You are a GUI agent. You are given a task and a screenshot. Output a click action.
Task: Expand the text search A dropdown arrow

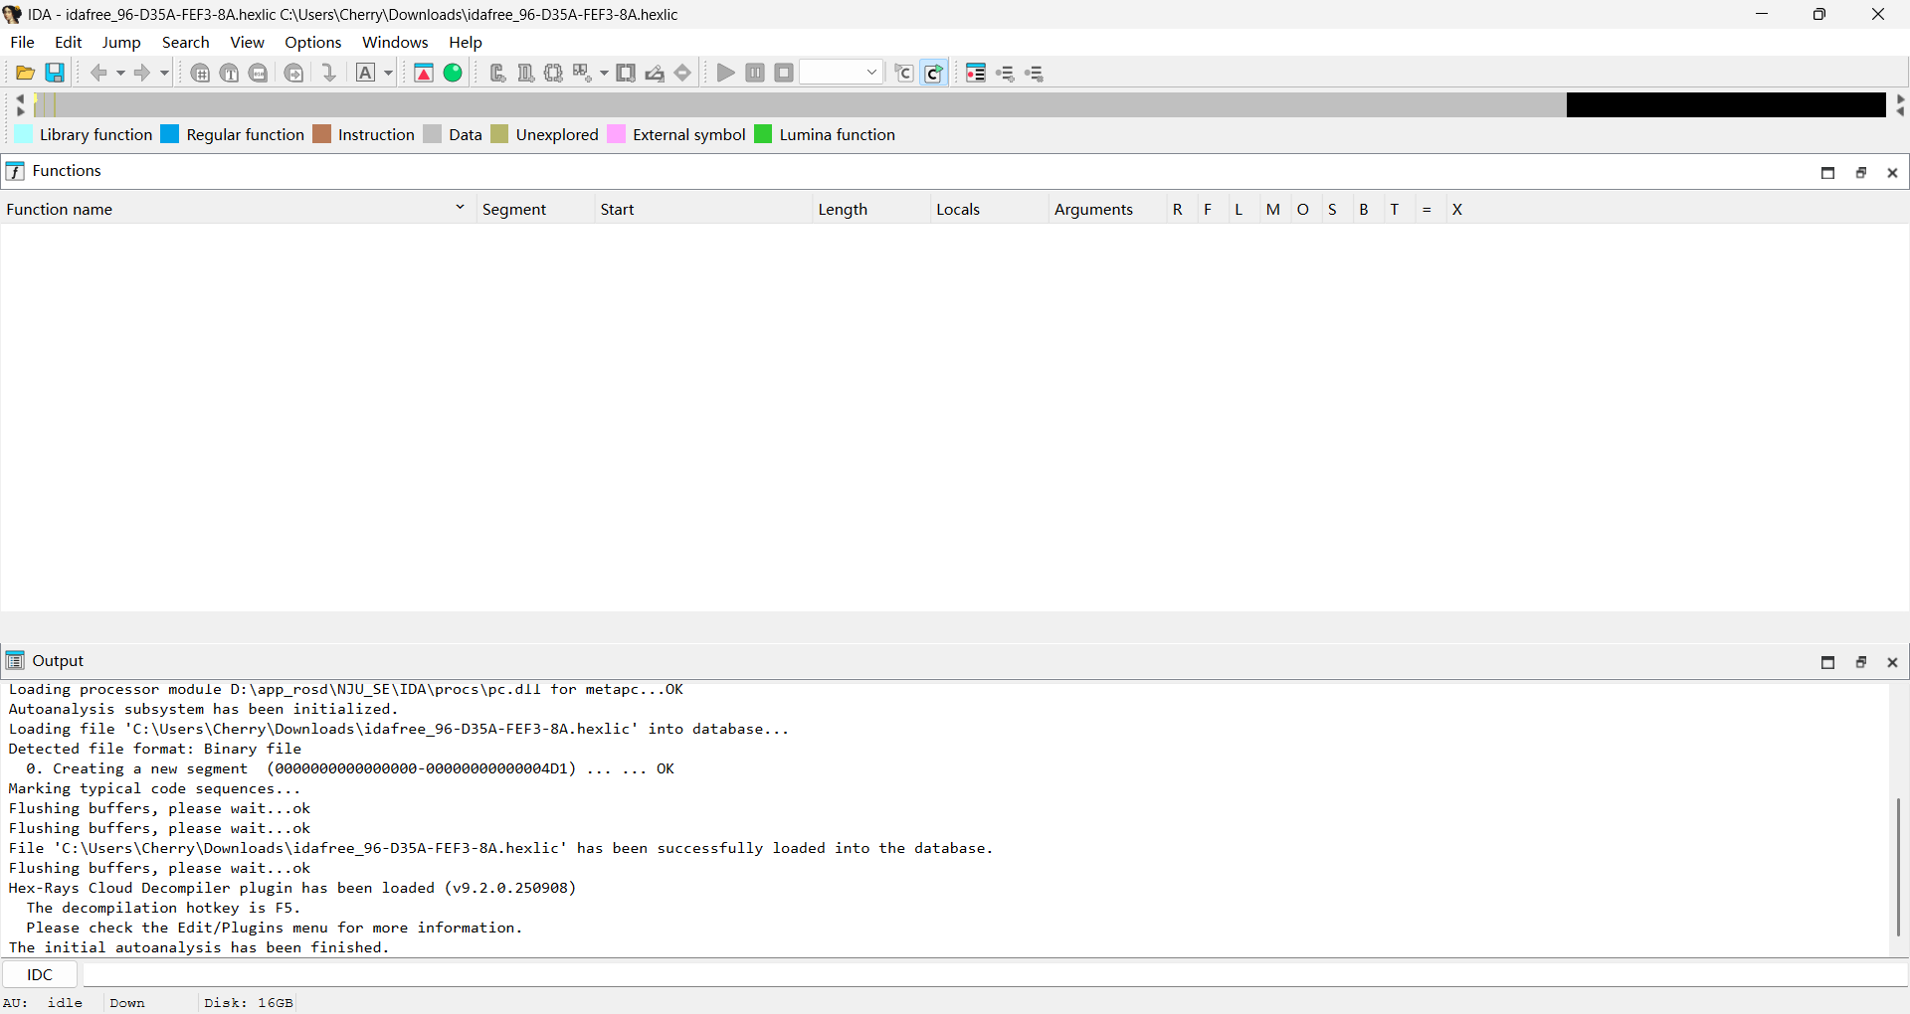click(389, 73)
